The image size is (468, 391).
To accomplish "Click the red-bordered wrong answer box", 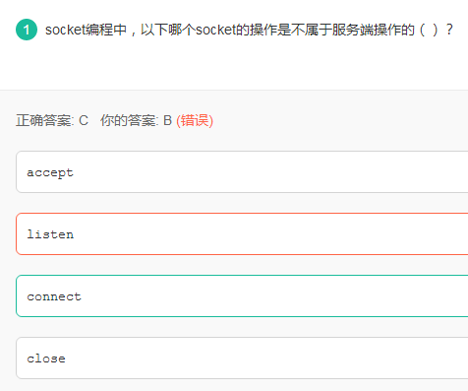I will (242, 233).
